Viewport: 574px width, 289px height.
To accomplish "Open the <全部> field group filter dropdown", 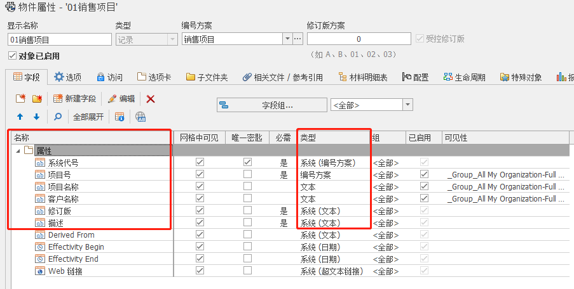I will 407,105.
